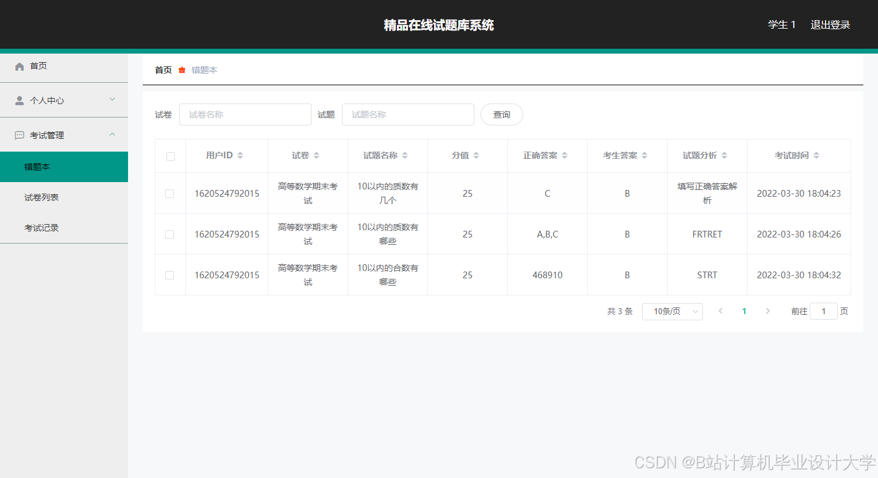Click the person icon beside 个人中心

20,100
